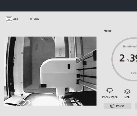Click the Busy status text
The image size is (137, 116).
[x=36, y=19]
